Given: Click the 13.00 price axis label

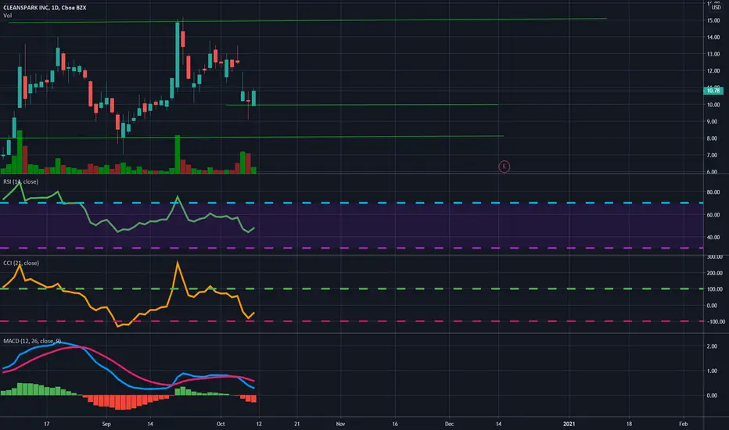Looking at the screenshot, I should [x=713, y=54].
